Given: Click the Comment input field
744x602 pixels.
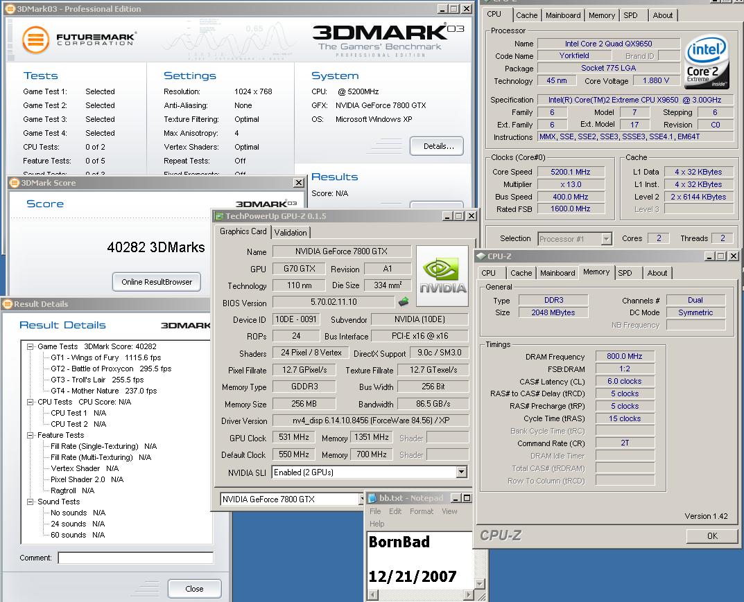Looking at the screenshot, I should pos(136,558).
